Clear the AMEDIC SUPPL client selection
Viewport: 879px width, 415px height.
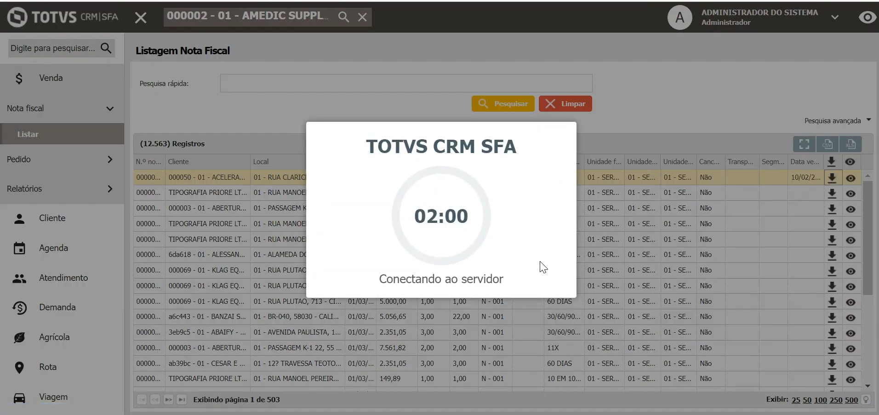[362, 17]
